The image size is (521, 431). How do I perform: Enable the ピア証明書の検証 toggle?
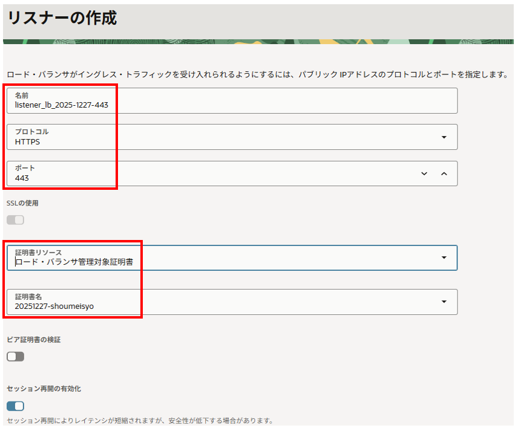pos(15,357)
